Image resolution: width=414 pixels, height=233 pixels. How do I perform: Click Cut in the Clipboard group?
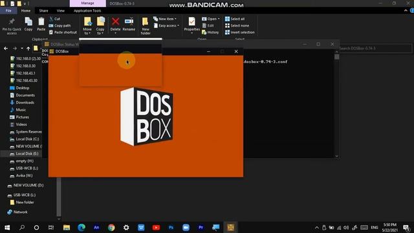click(x=54, y=19)
